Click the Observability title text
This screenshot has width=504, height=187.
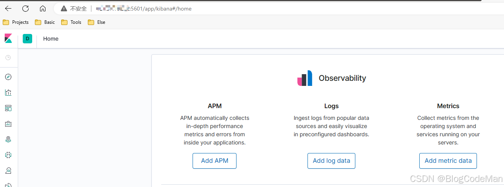[x=342, y=78]
